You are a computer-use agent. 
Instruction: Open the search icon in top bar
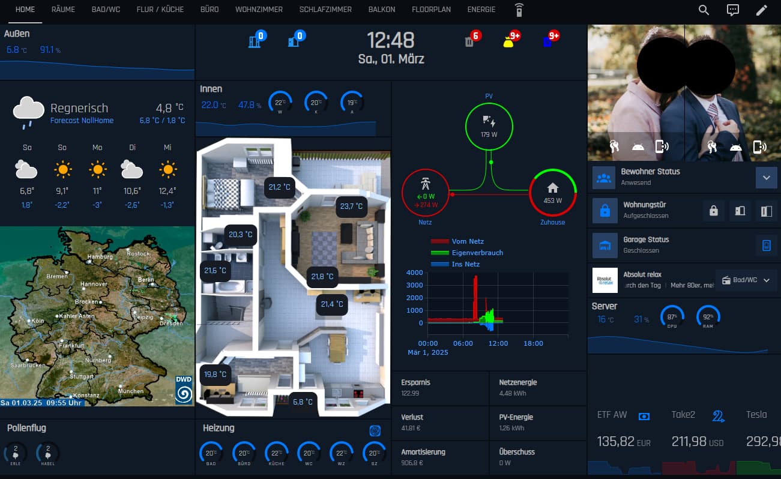pyautogui.click(x=704, y=10)
